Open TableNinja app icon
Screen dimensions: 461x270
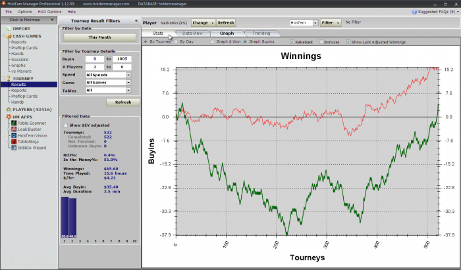pos(14,142)
